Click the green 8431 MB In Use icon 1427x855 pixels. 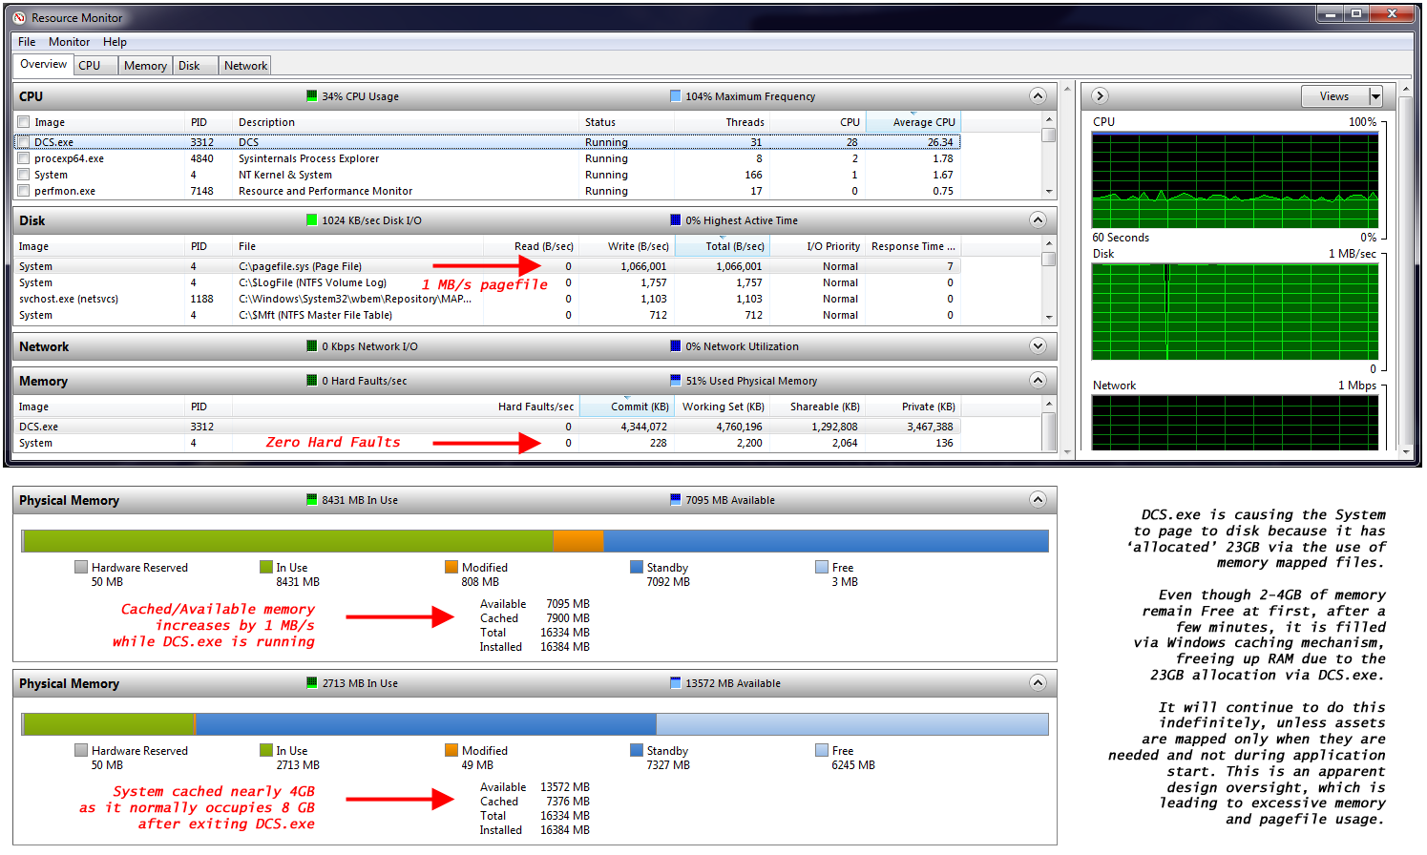coord(311,500)
